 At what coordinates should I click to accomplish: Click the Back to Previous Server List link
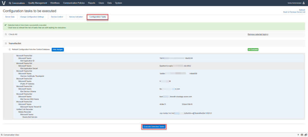pyautogui.click(x=294, y=12)
